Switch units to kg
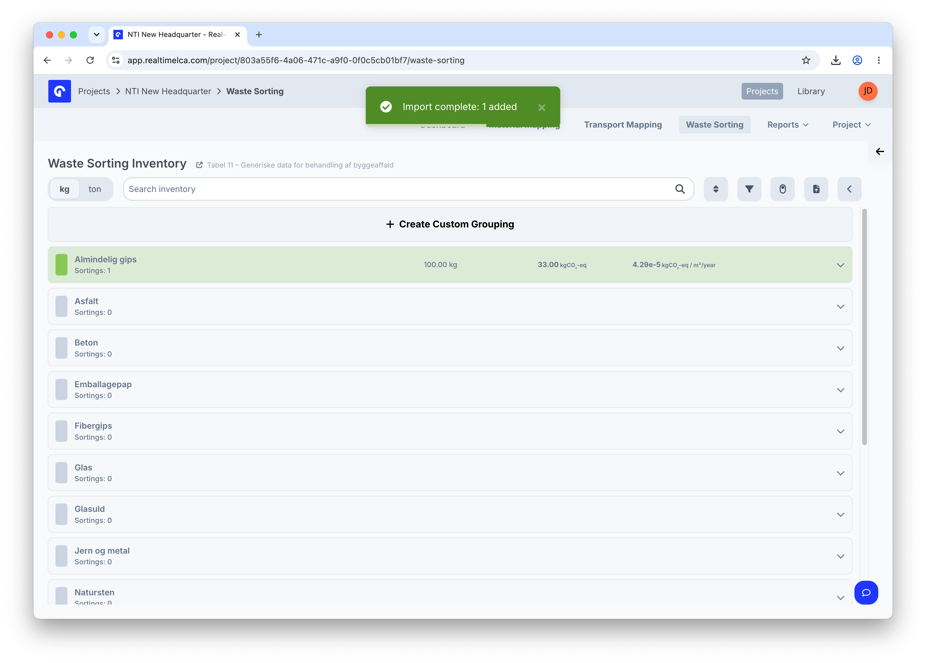Viewport: 926px width, 663px height. (x=64, y=189)
